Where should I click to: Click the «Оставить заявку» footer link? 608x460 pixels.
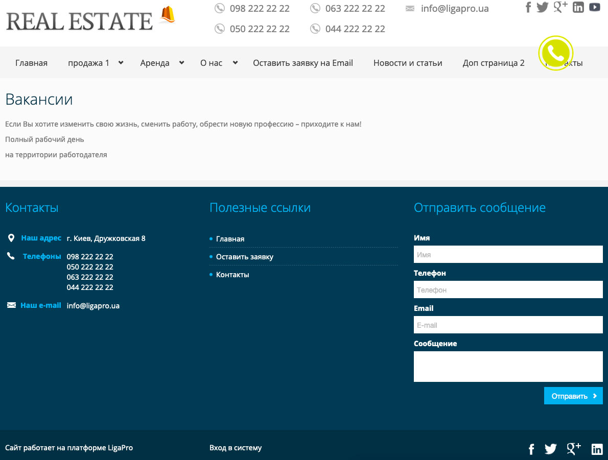point(245,257)
